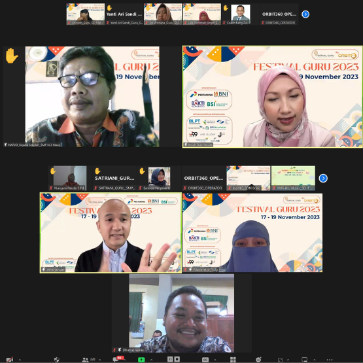Open the Security shield icon
363x363 pixels.
point(57,360)
